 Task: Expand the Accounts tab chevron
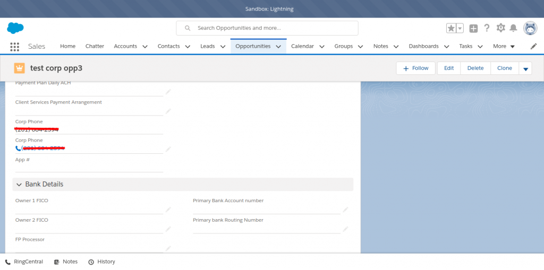(145, 47)
